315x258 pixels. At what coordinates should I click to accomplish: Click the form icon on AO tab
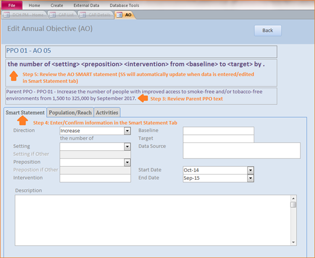pyautogui.click(x=119, y=15)
